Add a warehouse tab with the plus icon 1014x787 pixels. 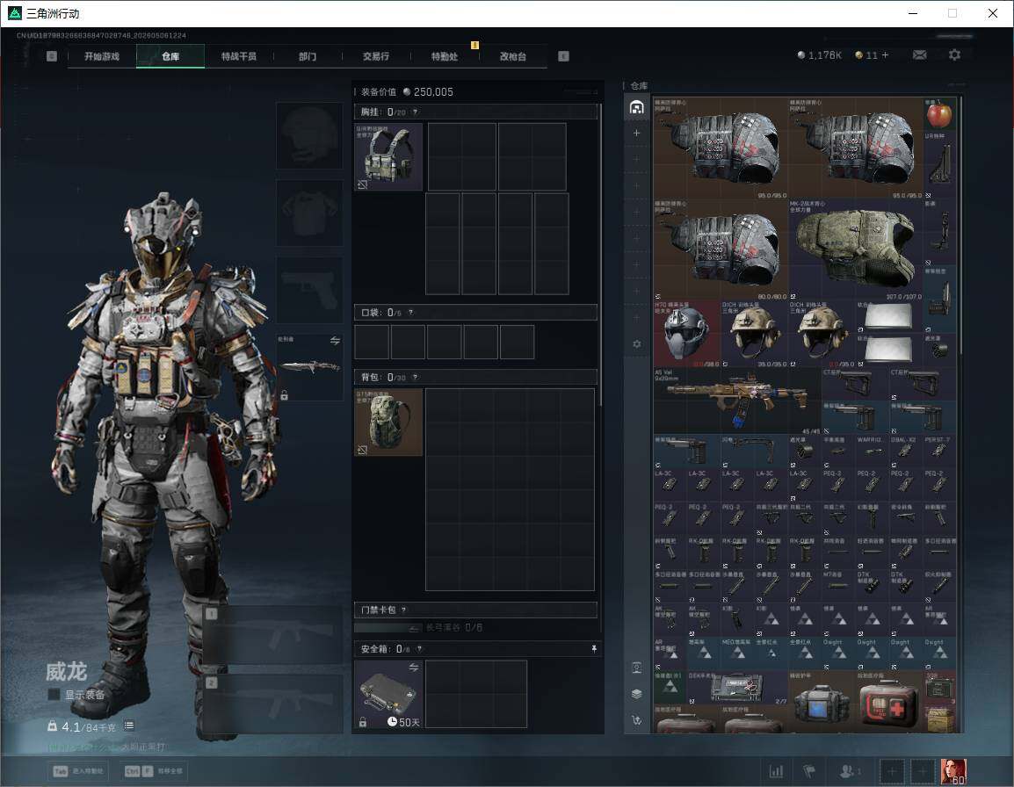point(636,133)
